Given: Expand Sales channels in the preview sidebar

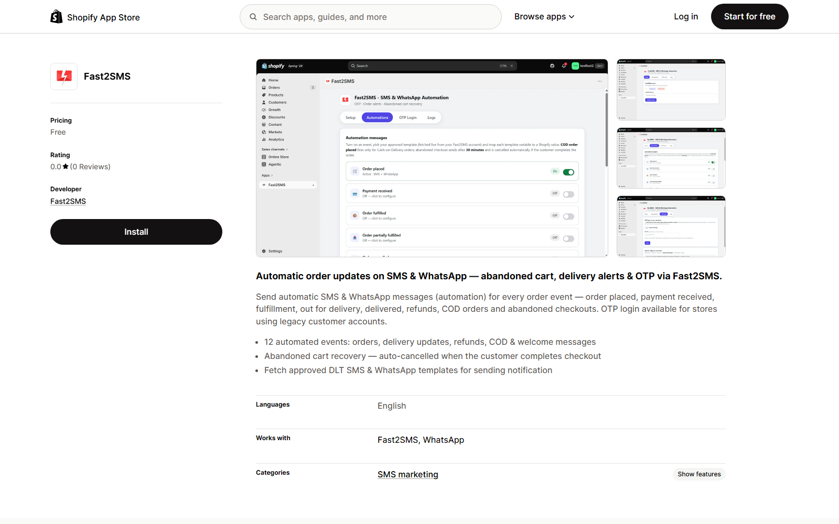Looking at the screenshot, I should [x=275, y=149].
